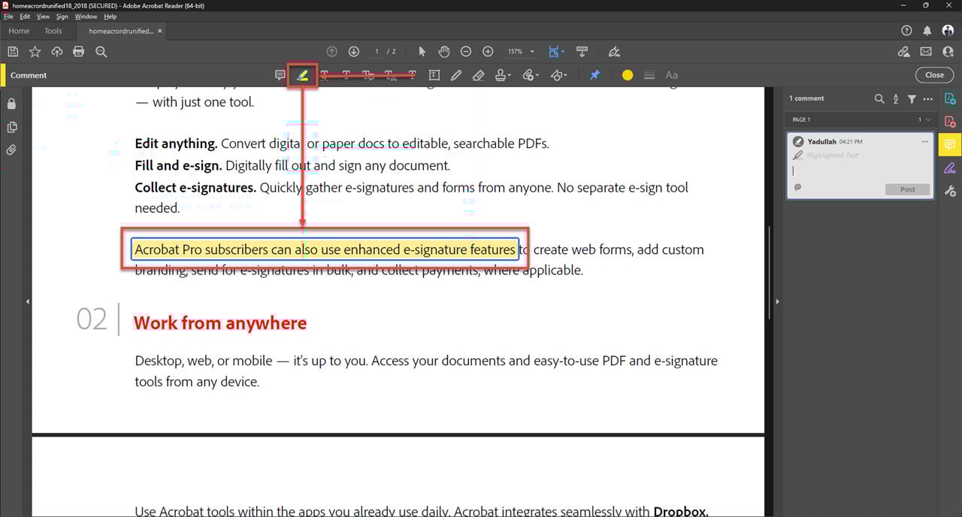Viewport: 962px width, 517px height.
Task: Expand the fit page options dropdown
Action: (563, 52)
